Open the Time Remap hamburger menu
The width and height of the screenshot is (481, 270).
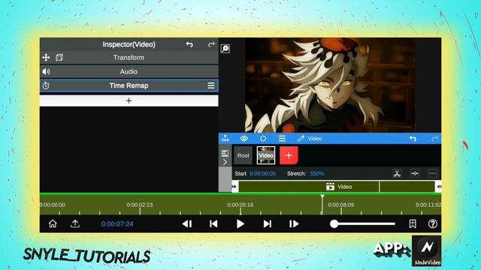click(211, 85)
